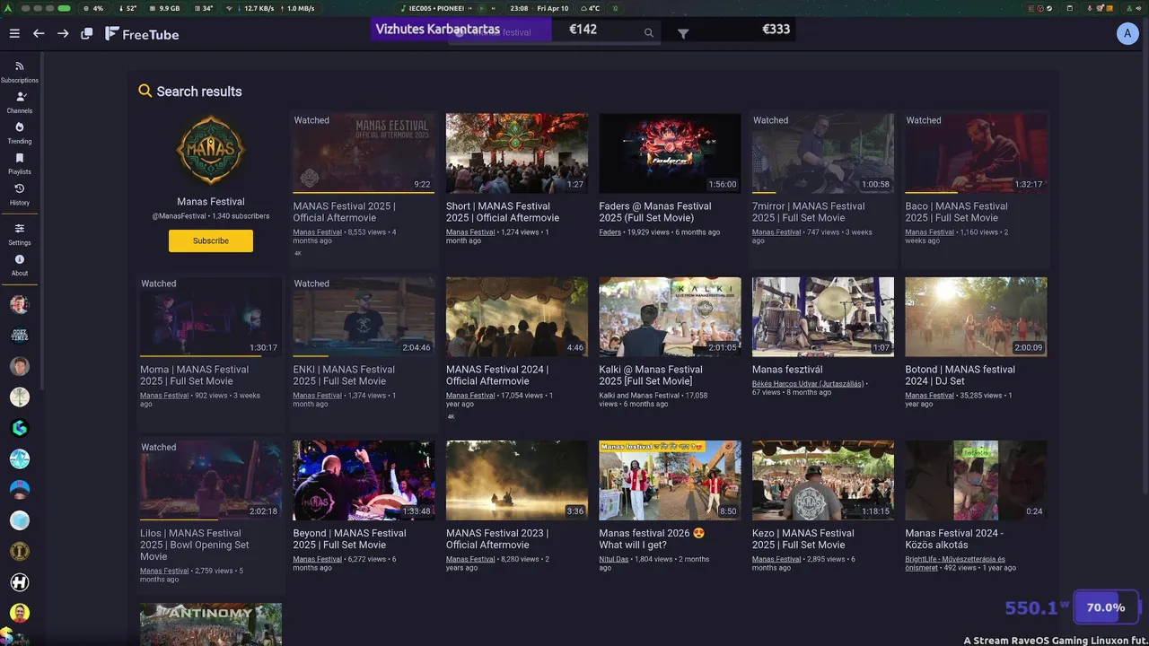This screenshot has height=646, width=1149.
Task: Open title 'Moma | MANAS Festival 2025 | Full Set Movie'
Action: click(x=194, y=375)
